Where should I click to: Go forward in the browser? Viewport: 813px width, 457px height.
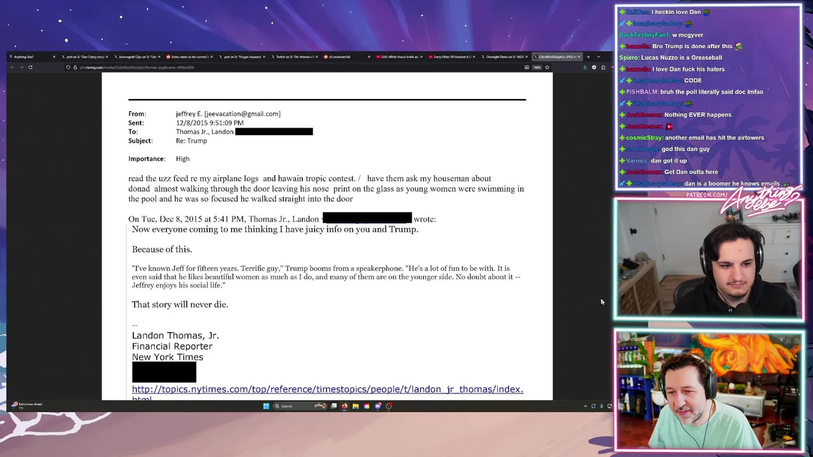pos(21,67)
